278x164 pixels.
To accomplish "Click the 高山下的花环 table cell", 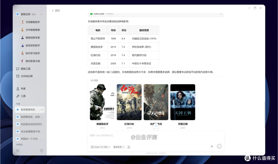I will [98, 38].
